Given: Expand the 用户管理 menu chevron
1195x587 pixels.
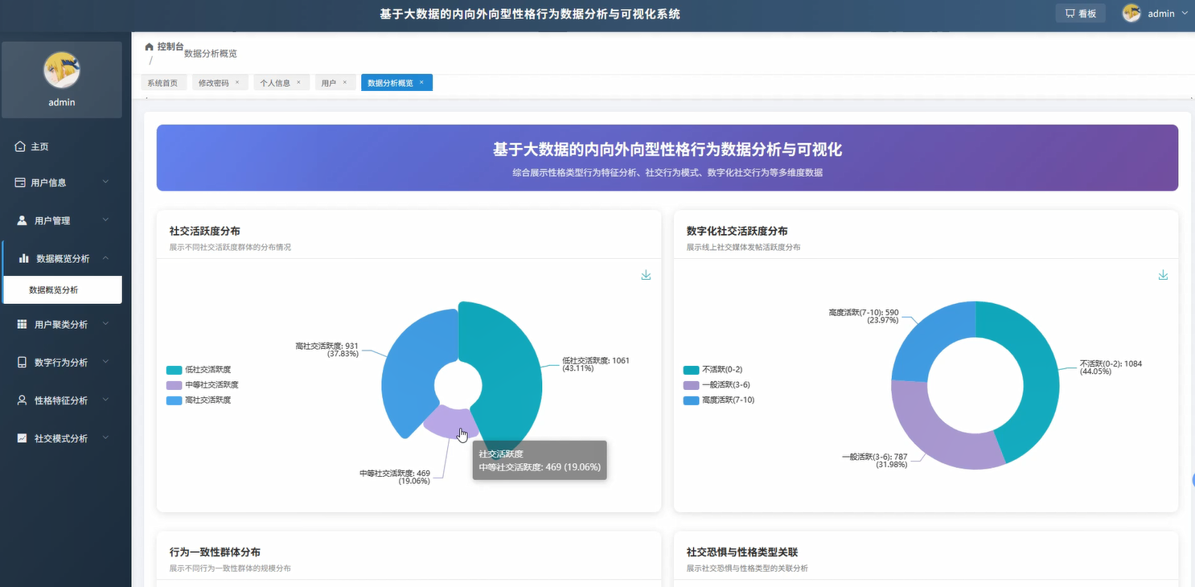Looking at the screenshot, I should (106, 220).
